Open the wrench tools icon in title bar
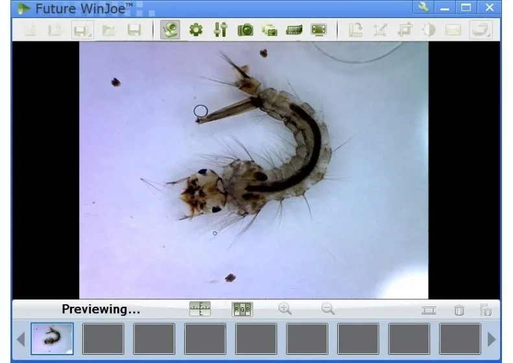The width and height of the screenshot is (513, 363). point(424,7)
